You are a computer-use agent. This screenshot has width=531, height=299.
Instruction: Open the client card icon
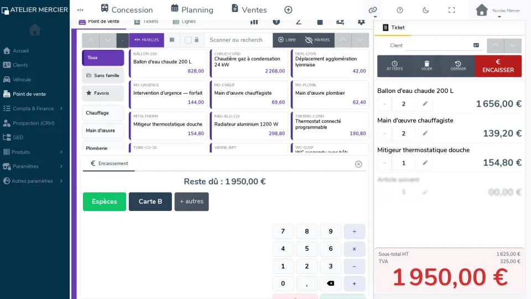476,45
